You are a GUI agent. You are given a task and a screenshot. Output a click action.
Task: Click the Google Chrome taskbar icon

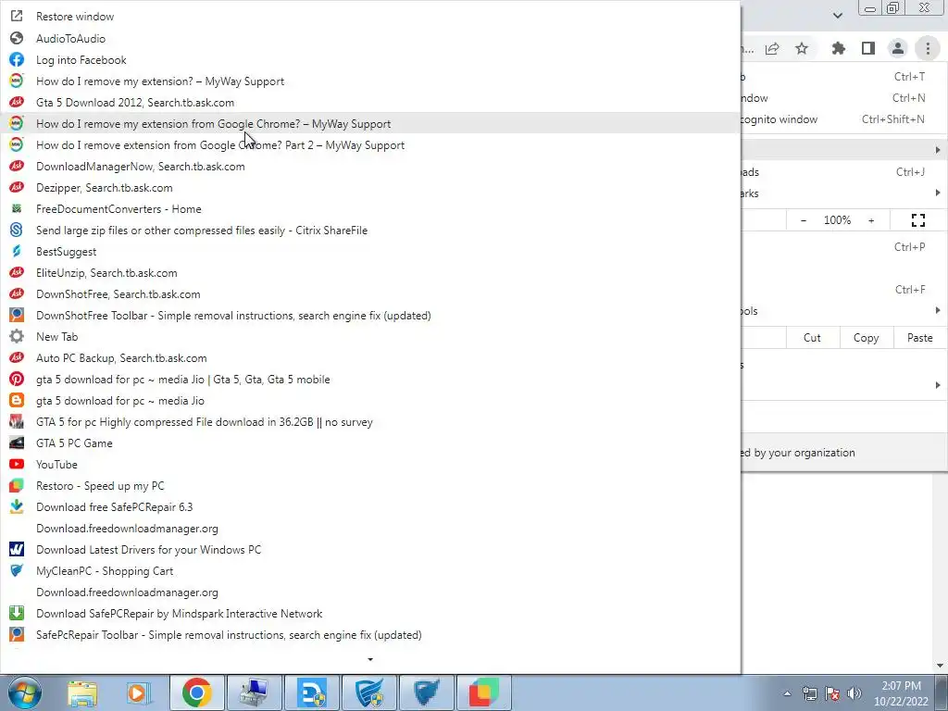tap(197, 692)
